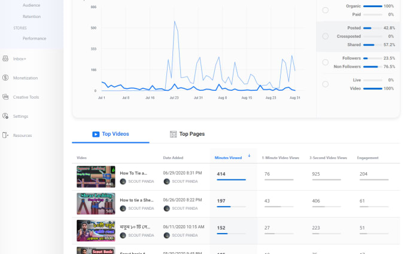
Task: Click SCOUT PANDA avatar under 06/26/2020 date
Action: tap(166, 209)
